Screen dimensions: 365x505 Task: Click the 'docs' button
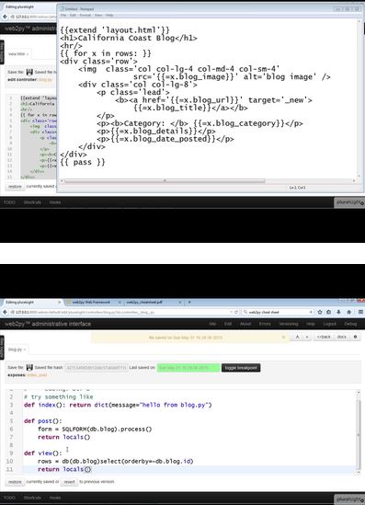[342, 337]
